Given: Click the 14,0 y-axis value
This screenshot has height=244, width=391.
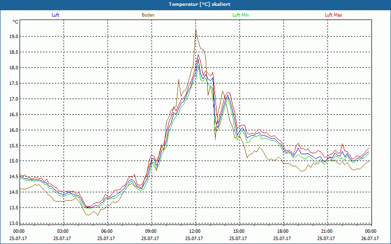Looking at the screenshot, I should click(x=15, y=192).
